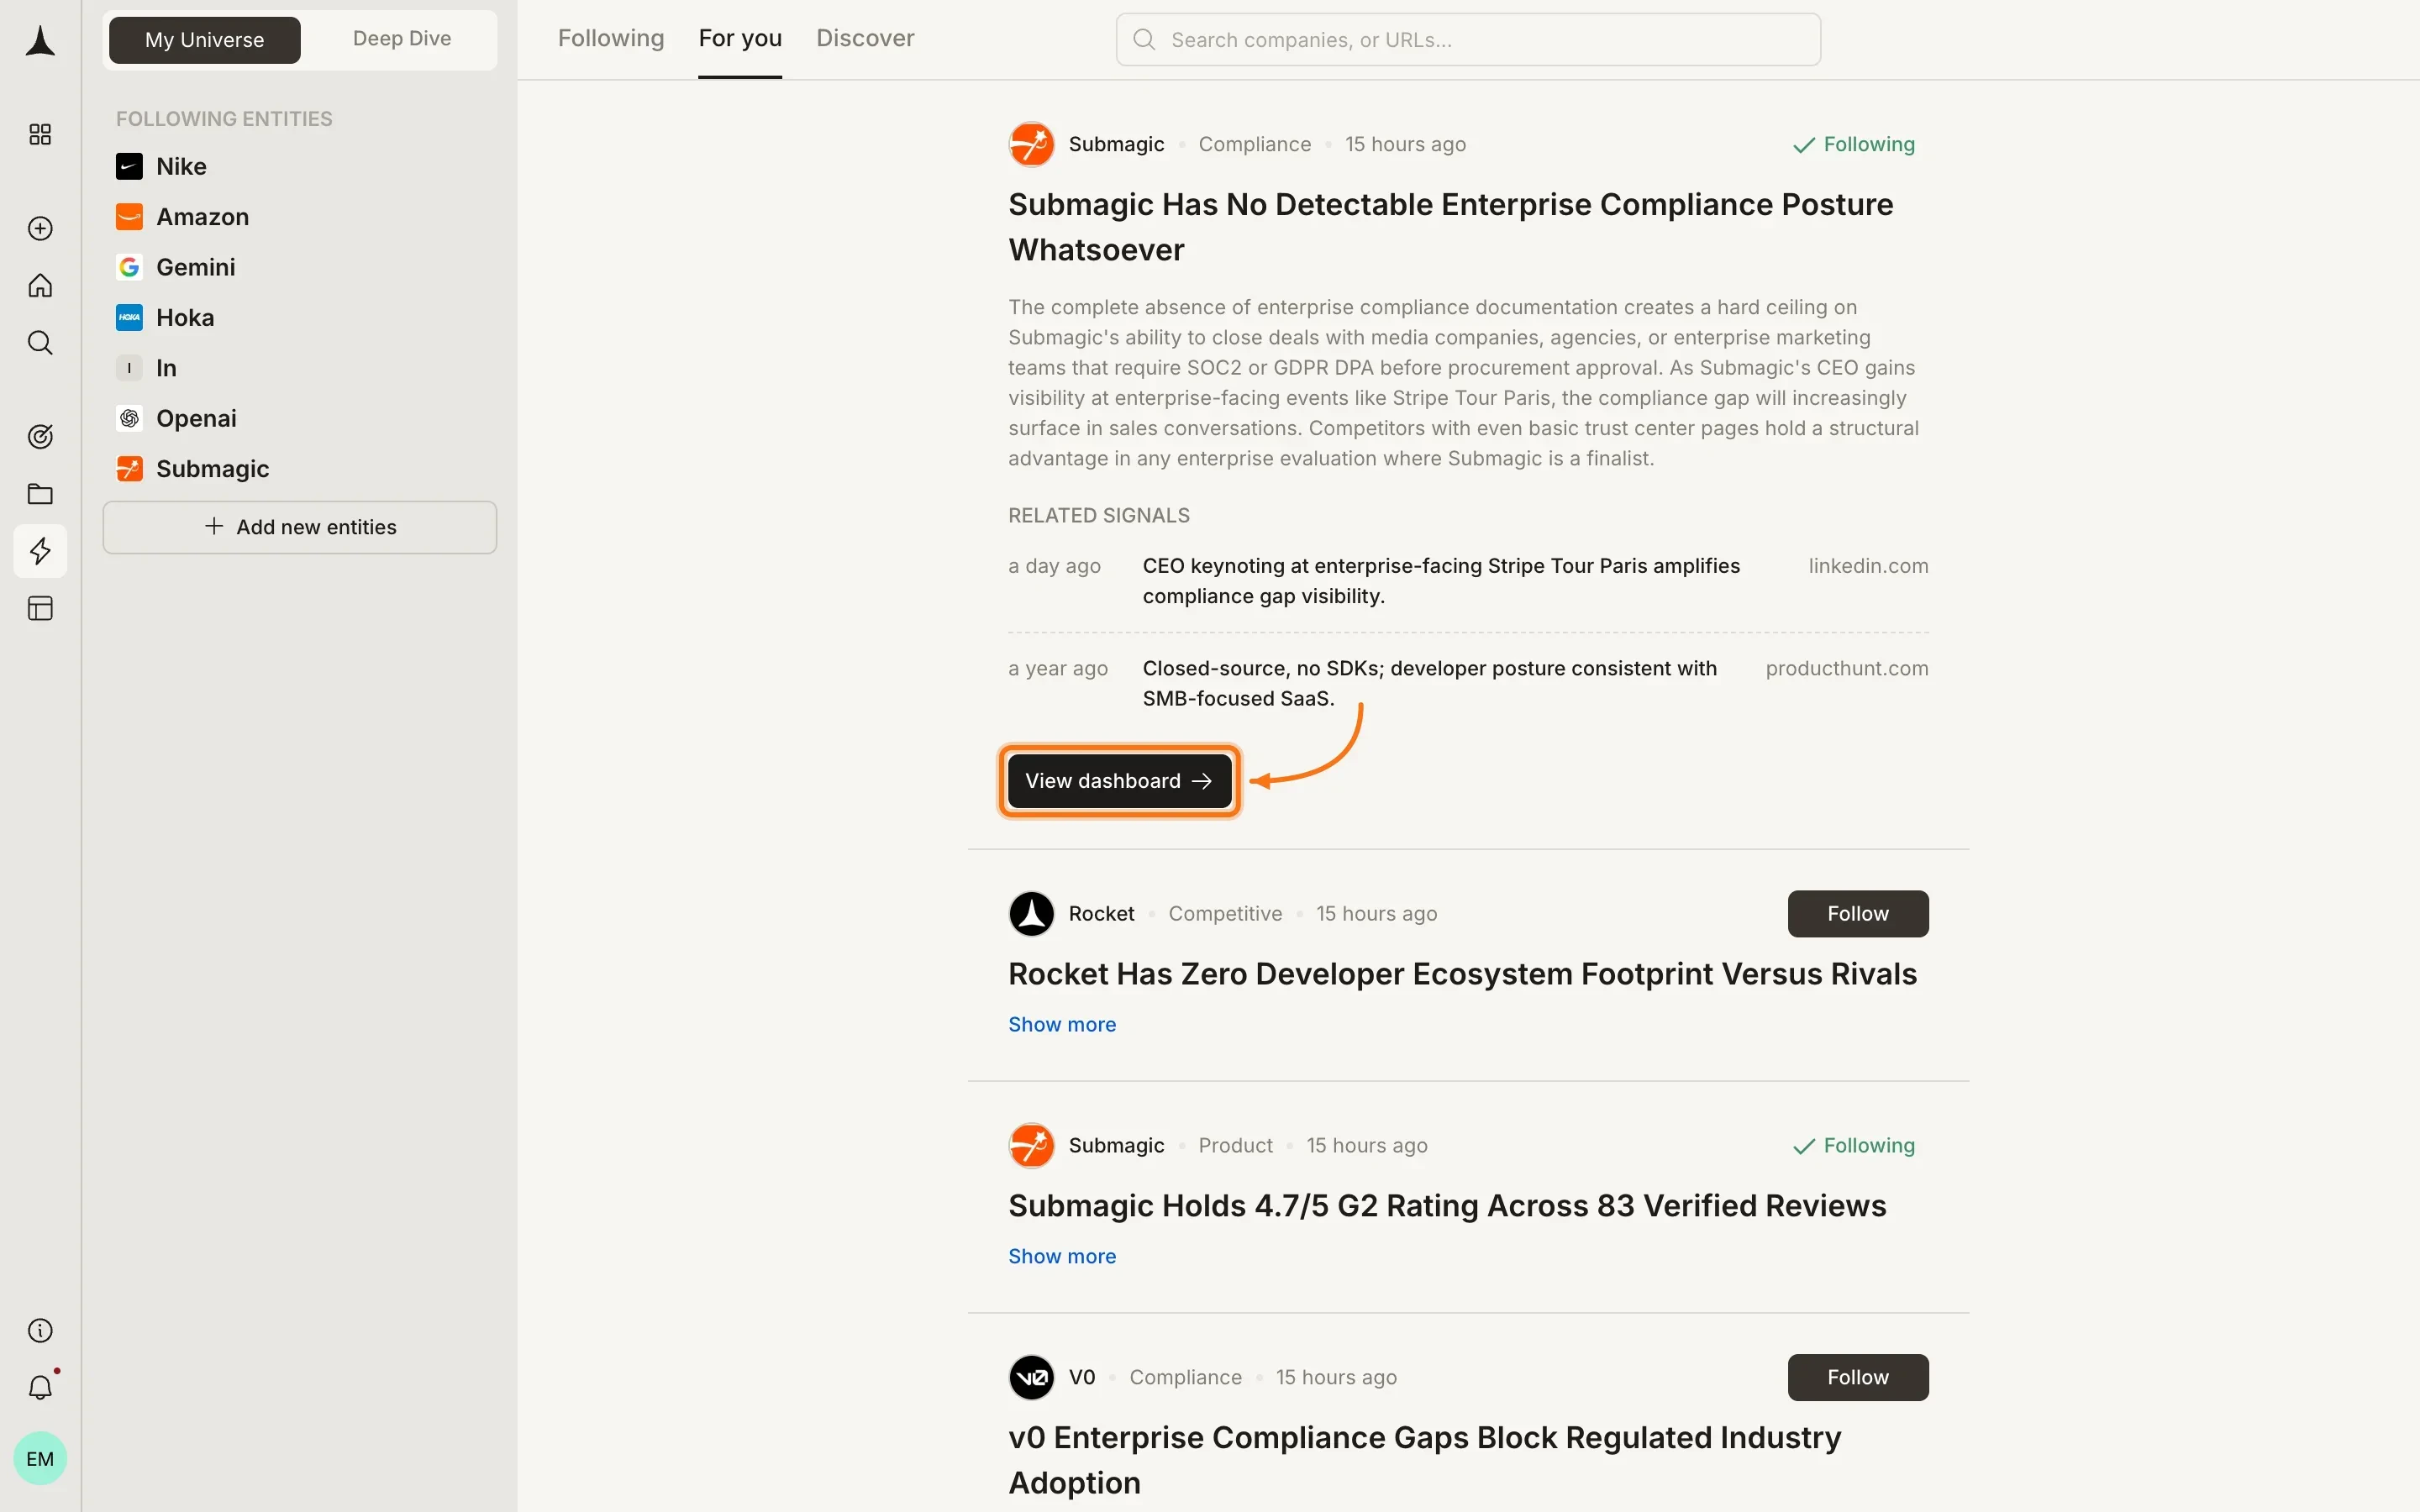
Task: Open Submagic No Detectable Compliance headline
Action: click(1450, 227)
